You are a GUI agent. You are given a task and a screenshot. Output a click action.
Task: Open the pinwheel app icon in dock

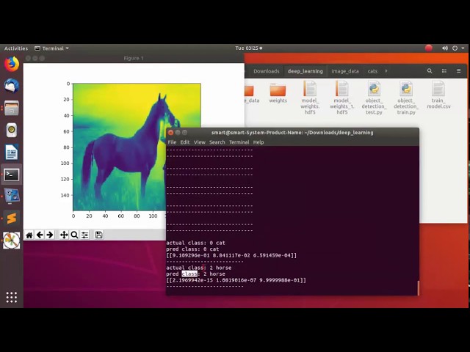pos(12,241)
